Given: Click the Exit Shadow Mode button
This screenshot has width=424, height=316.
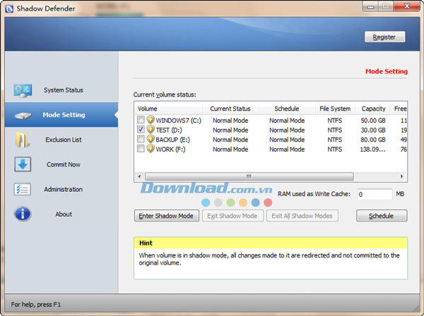Looking at the screenshot, I should click(x=232, y=216).
